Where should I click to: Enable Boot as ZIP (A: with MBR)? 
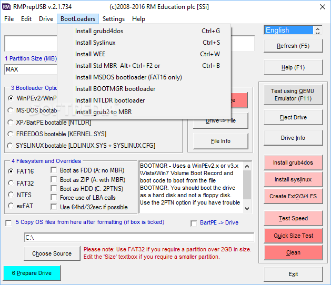pyautogui.click(x=54, y=179)
